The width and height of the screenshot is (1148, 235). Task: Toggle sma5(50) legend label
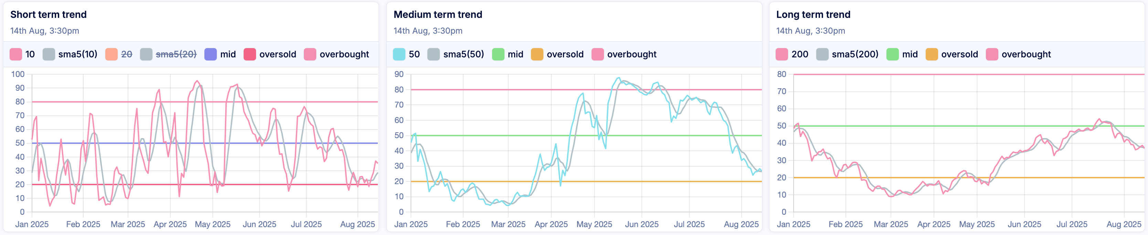pos(464,54)
